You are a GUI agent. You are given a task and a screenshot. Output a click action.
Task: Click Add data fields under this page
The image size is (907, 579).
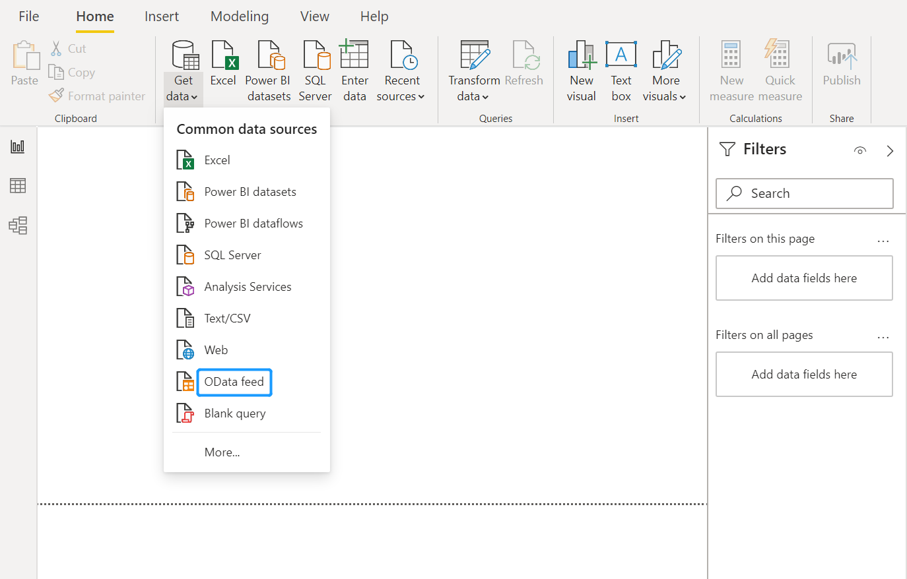coord(804,278)
